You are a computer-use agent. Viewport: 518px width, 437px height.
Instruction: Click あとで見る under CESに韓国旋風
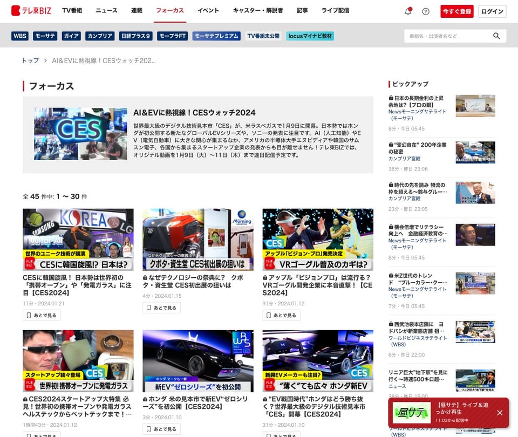[42, 316]
